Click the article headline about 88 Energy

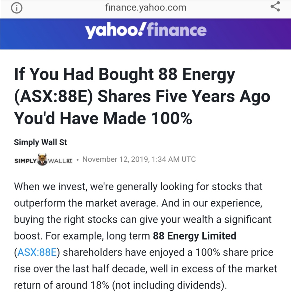point(142,96)
